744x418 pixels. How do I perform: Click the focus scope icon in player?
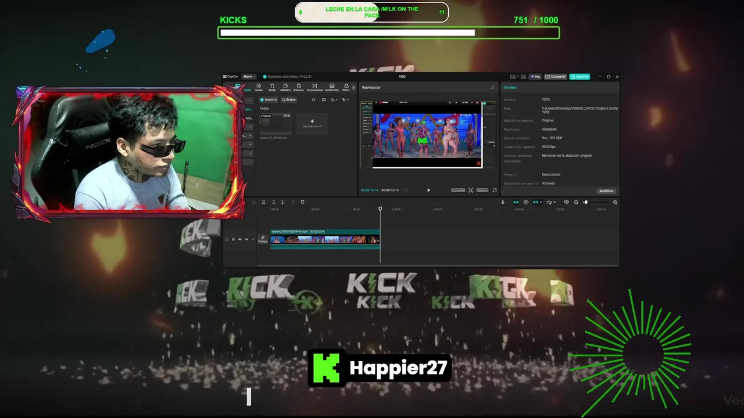click(471, 190)
